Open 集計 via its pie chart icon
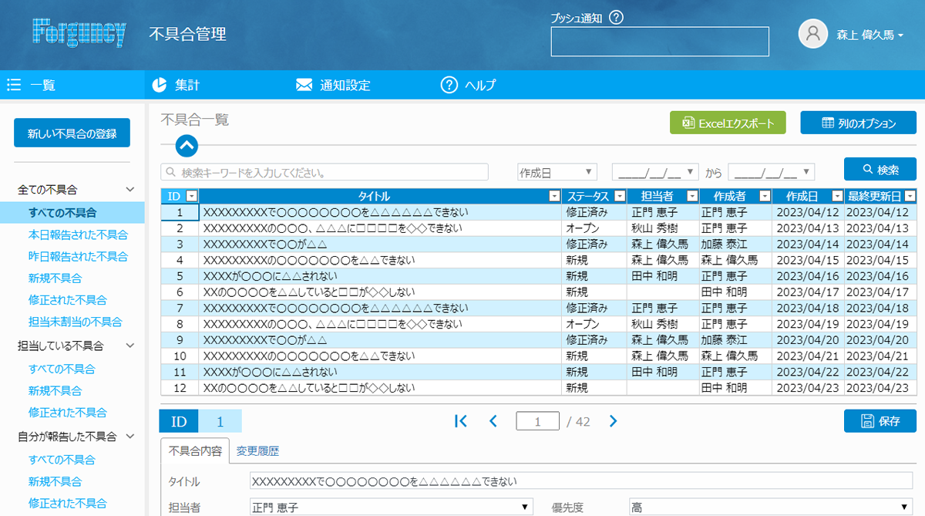925x516 pixels. (x=159, y=85)
